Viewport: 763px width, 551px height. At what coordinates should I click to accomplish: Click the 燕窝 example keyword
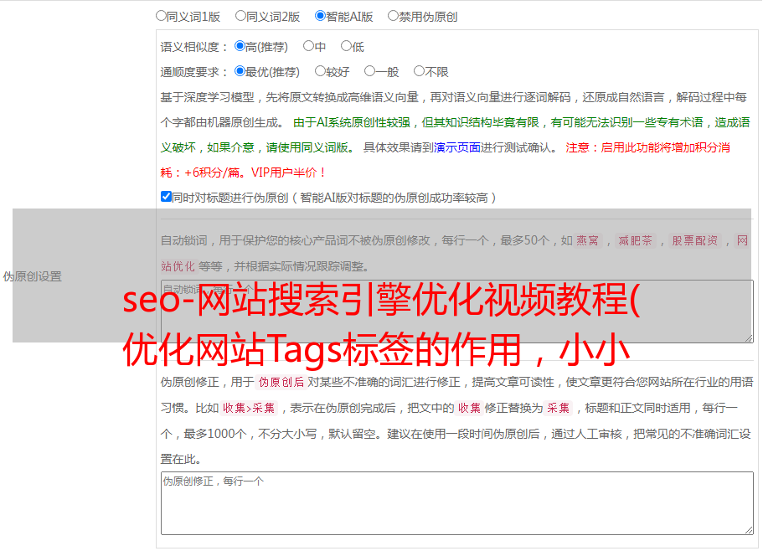587,240
